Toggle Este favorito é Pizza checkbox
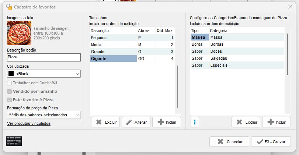 pos(10,100)
